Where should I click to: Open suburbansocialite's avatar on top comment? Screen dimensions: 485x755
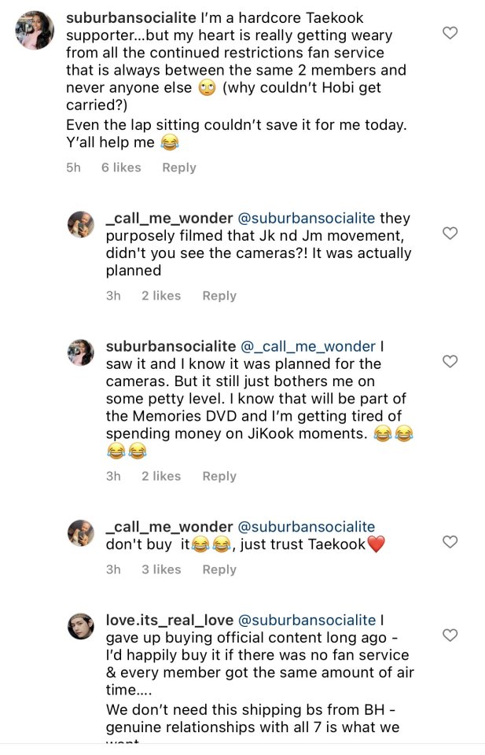35,31
